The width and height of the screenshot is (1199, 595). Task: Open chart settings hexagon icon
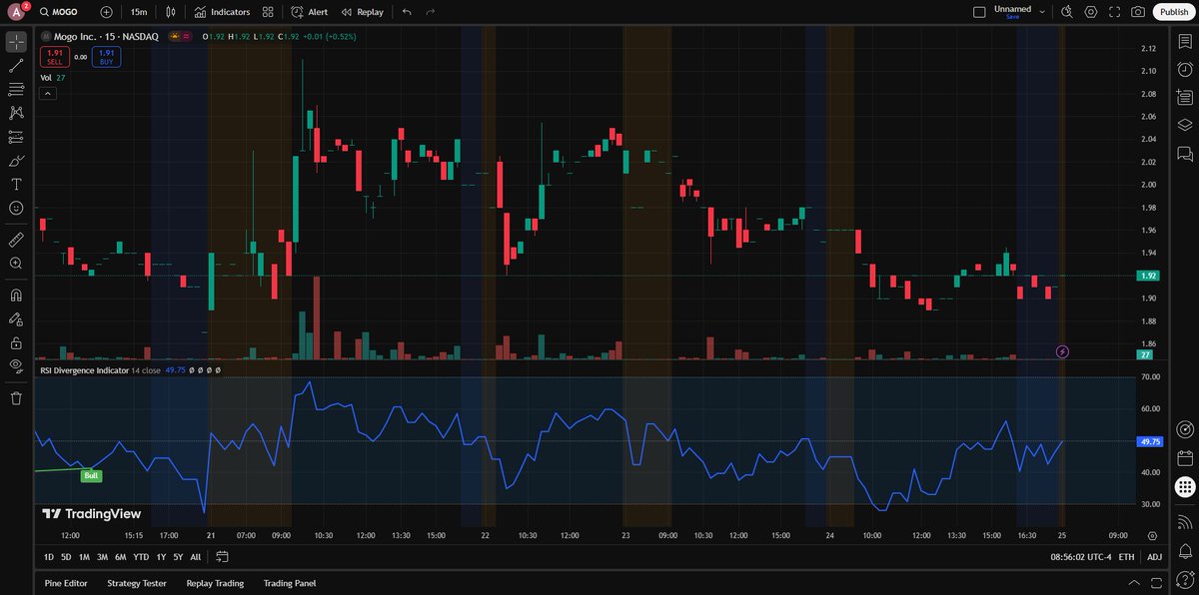tap(1091, 12)
